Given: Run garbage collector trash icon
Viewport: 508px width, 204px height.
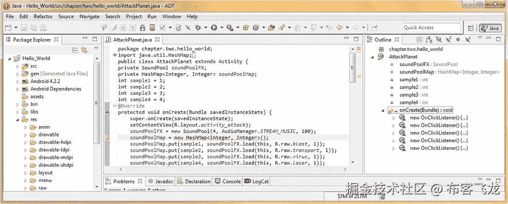Looking at the screenshot, I should tap(382, 196).
